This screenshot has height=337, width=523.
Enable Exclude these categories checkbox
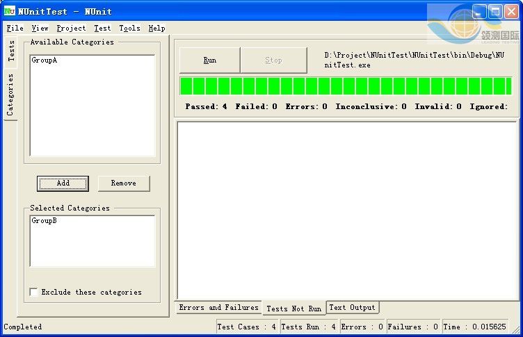33,292
